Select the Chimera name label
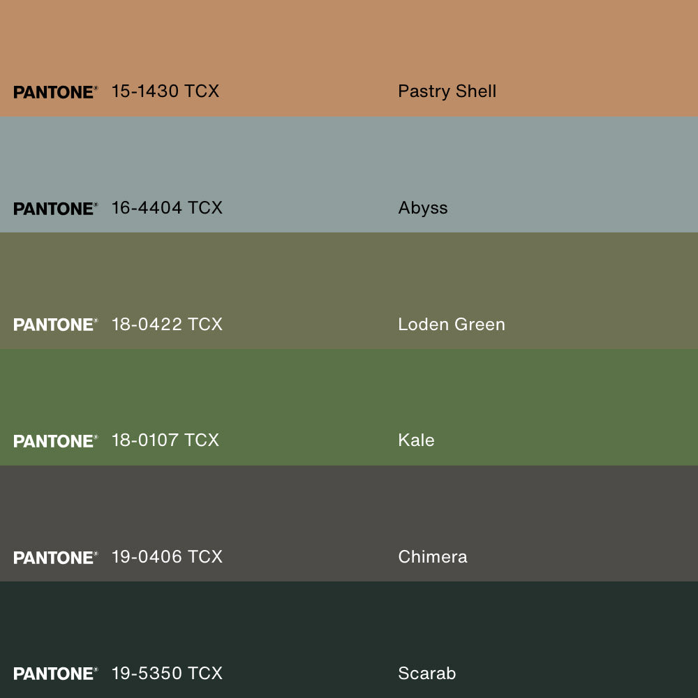 click(x=432, y=557)
